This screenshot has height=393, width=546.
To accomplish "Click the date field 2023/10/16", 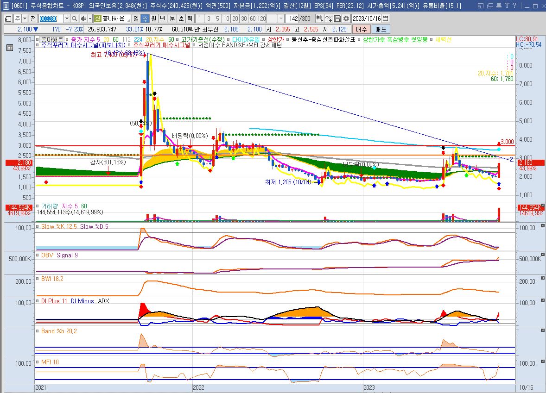I will click(x=367, y=19).
